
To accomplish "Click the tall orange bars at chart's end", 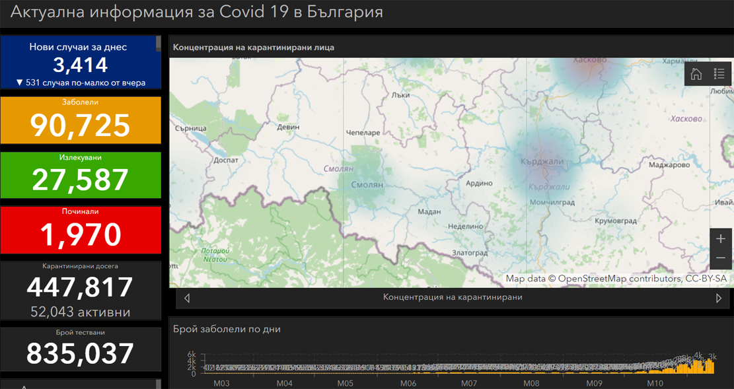I will pyautogui.click(x=702, y=366).
